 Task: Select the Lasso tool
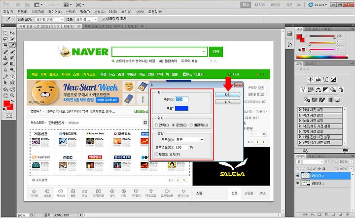[5, 39]
